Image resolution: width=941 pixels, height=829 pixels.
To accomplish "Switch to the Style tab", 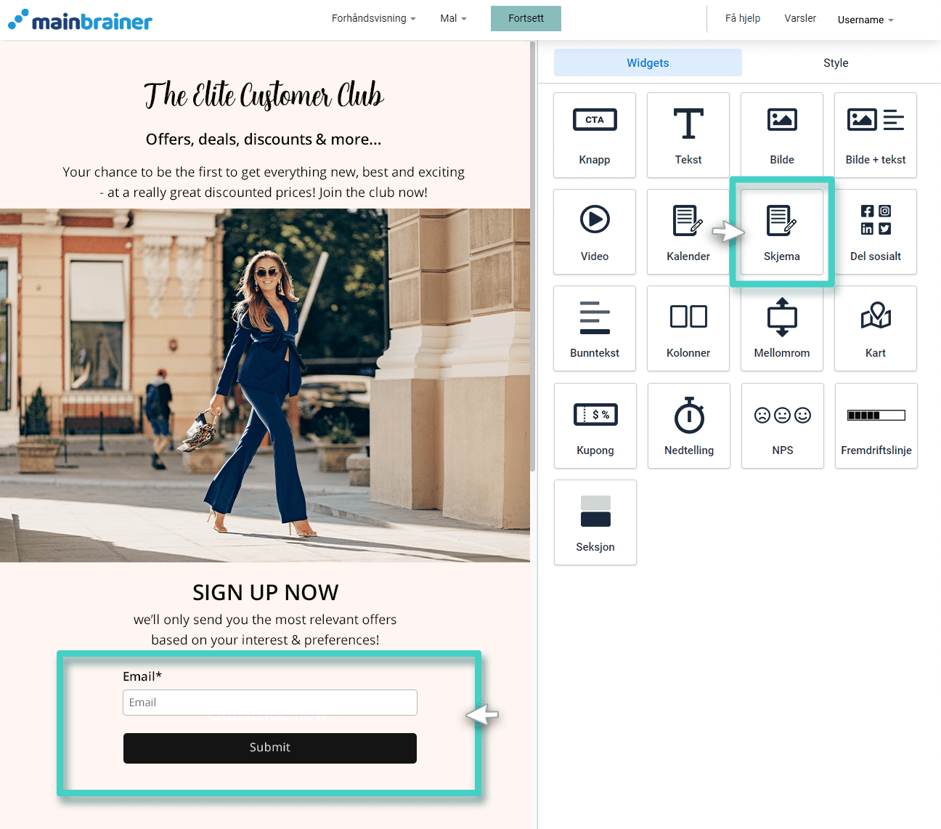I will (835, 63).
